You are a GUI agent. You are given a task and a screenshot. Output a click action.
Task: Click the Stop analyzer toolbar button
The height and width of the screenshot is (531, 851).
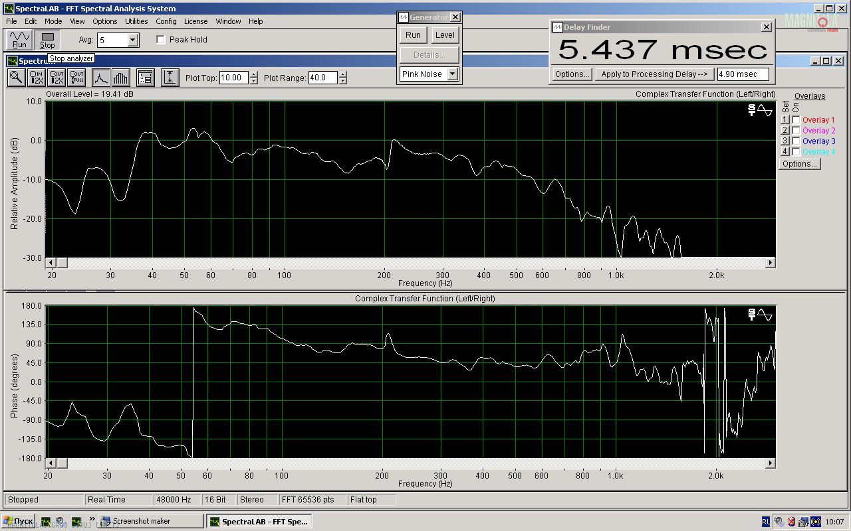pyautogui.click(x=47, y=40)
